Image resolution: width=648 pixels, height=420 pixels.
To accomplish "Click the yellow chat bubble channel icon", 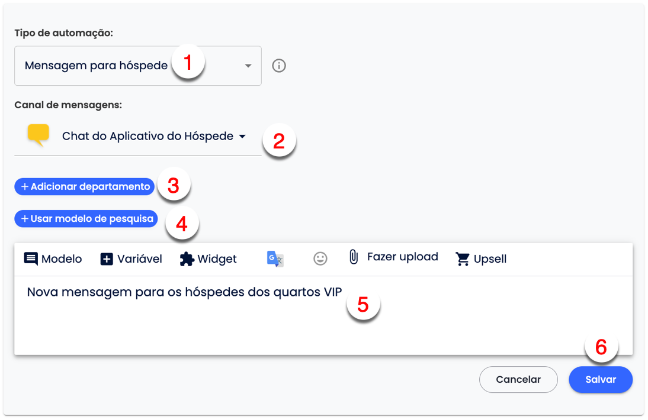I will [x=39, y=135].
